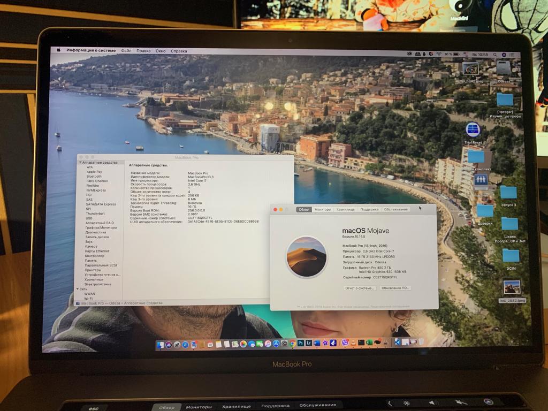The width and height of the screenshot is (548, 411).
Task: Select 'Камера' in the sidebar
Action: pyautogui.click(x=91, y=246)
